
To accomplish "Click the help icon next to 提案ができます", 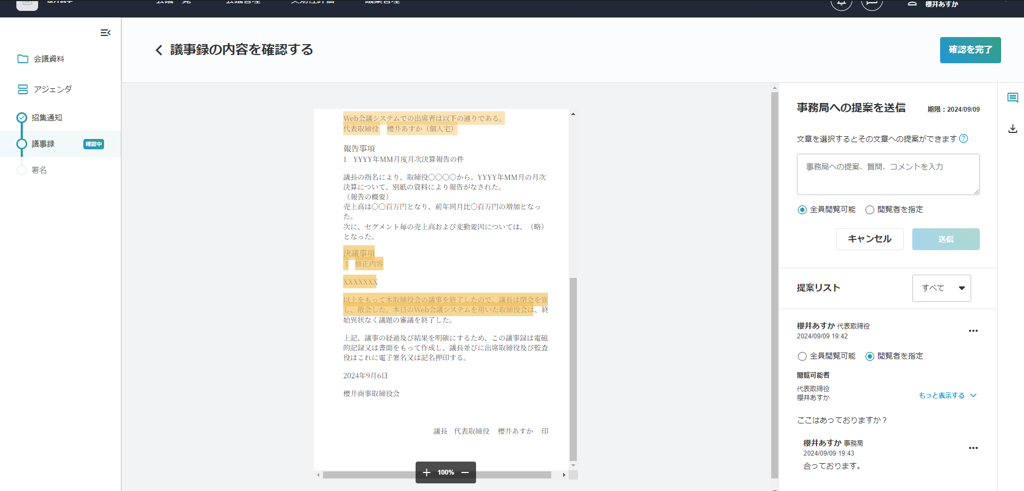I will point(964,138).
